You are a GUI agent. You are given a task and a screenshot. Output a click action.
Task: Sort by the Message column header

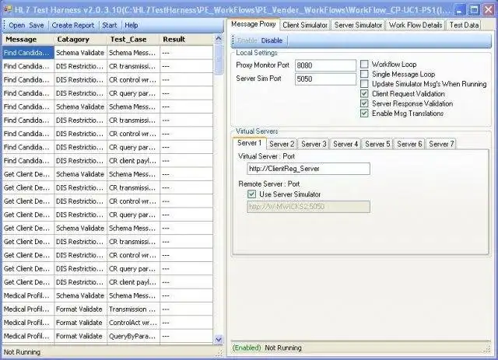pyautogui.click(x=28, y=40)
